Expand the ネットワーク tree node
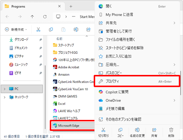 (x=4, y=97)
